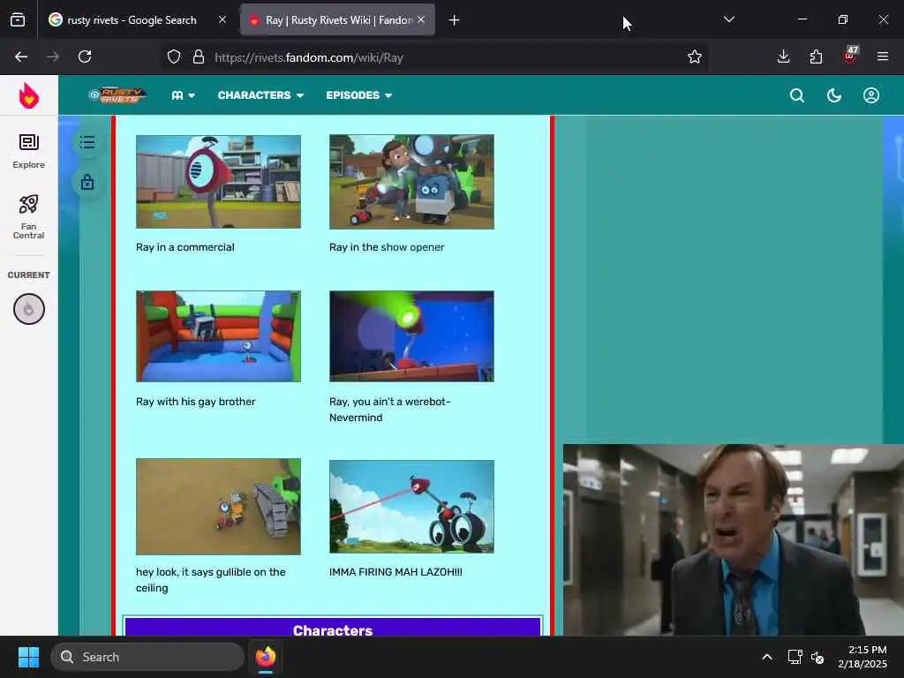Click the 'Ray in the show opener' caption
The image size is (904, 678).
[387, 247]
